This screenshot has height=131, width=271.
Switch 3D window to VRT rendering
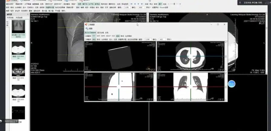94,36
